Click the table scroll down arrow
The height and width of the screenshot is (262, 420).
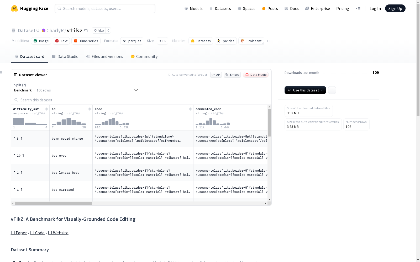point(269,200)
